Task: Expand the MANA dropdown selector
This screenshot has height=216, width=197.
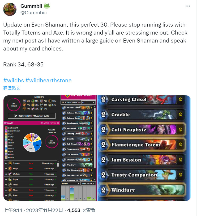Action: pyautogui.click(x=70, y=184)
